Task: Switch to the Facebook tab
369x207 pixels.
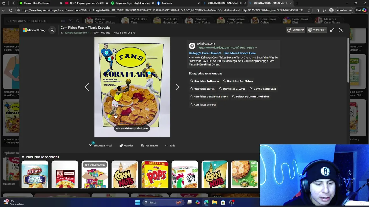Action: pos(178,3)
